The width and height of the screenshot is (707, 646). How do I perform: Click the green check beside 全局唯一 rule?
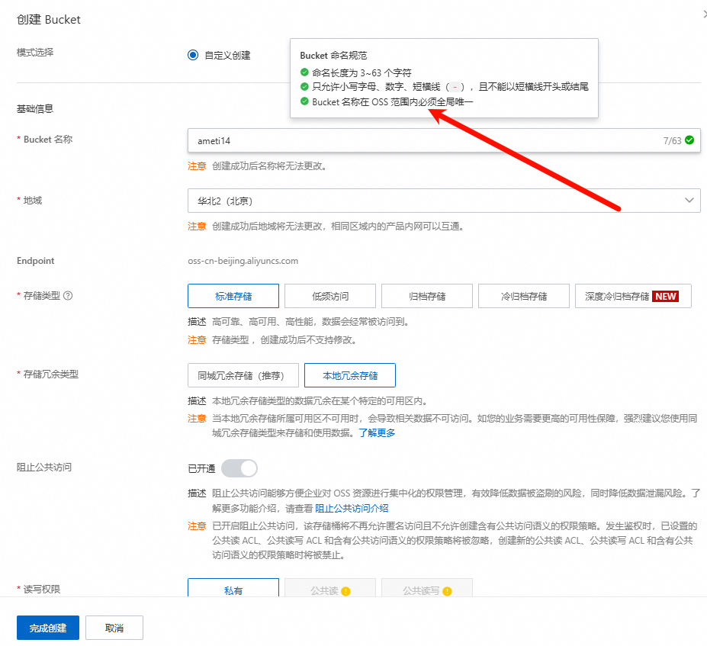pos(305,101)
